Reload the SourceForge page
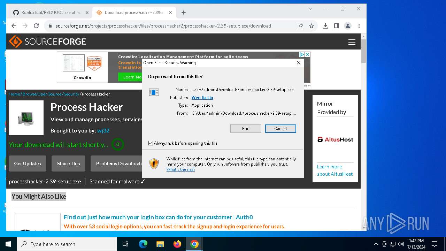 coord(36,26)
